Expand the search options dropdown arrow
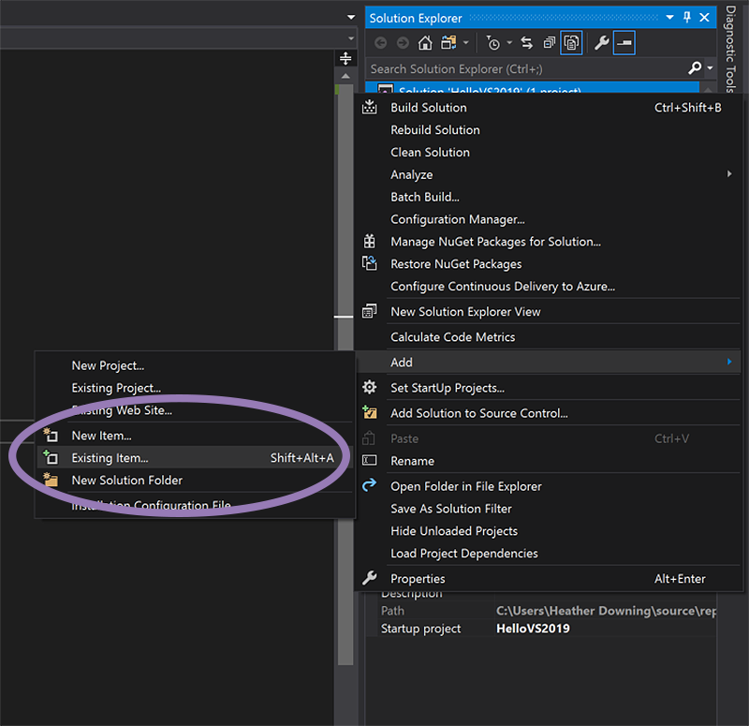Viewport: 749px width, 726px height. coord(710,68)
